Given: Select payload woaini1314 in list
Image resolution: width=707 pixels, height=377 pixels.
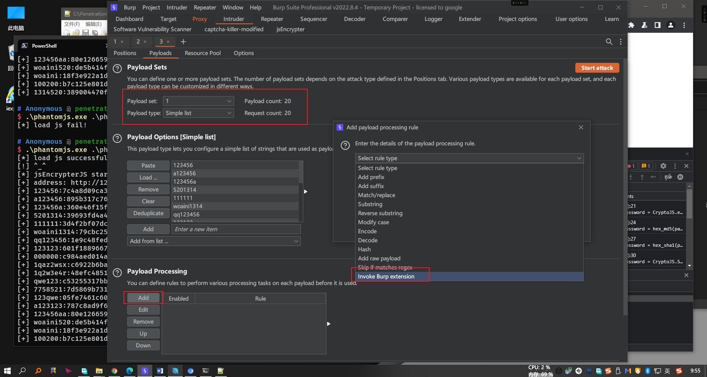Looking at the screenshot, I should coord(235,206).
